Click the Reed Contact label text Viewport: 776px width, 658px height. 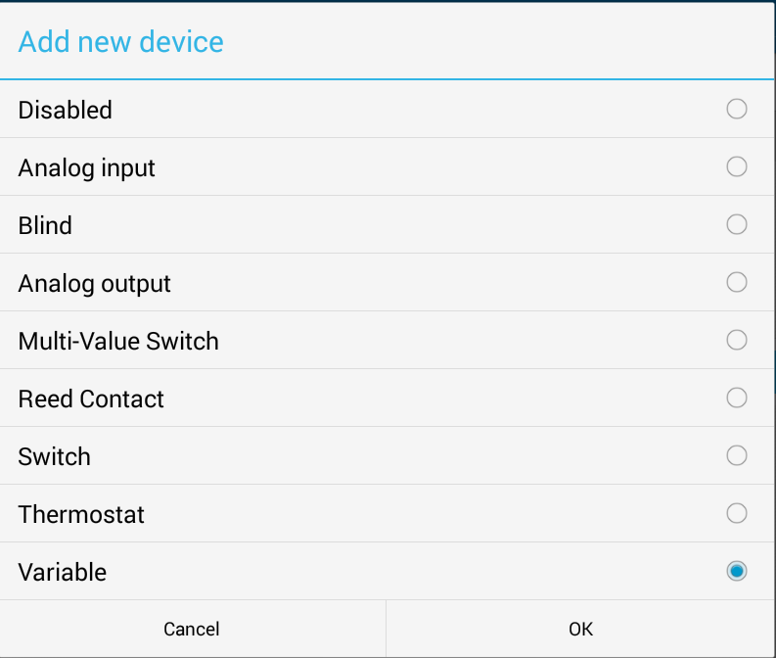91,399
